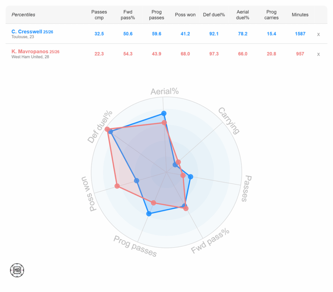Click the MB logo icon
Viewport: 333px width, 292px height.
17,270
